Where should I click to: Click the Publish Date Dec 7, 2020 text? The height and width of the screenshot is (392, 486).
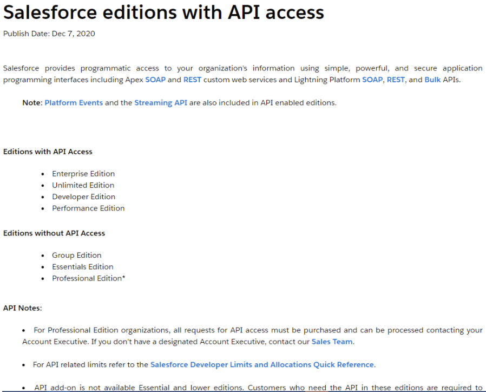(49, 34)
